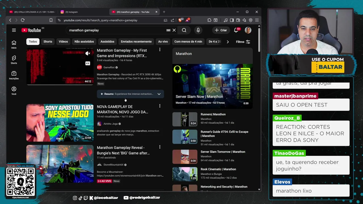
Task: Open the Filtros filter panel
Action: click(243, 42)
